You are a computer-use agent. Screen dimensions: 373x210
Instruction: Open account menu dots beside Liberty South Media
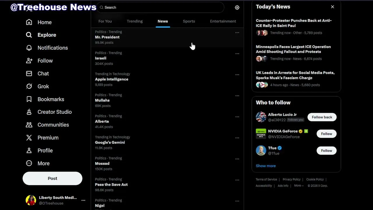[83, 200]
